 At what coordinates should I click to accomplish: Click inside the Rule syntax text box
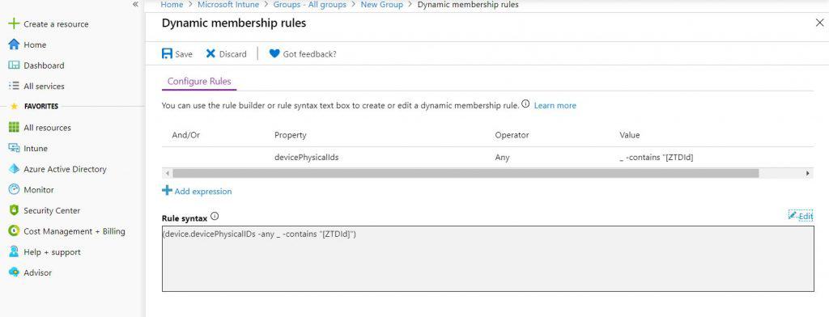(488, 259)
